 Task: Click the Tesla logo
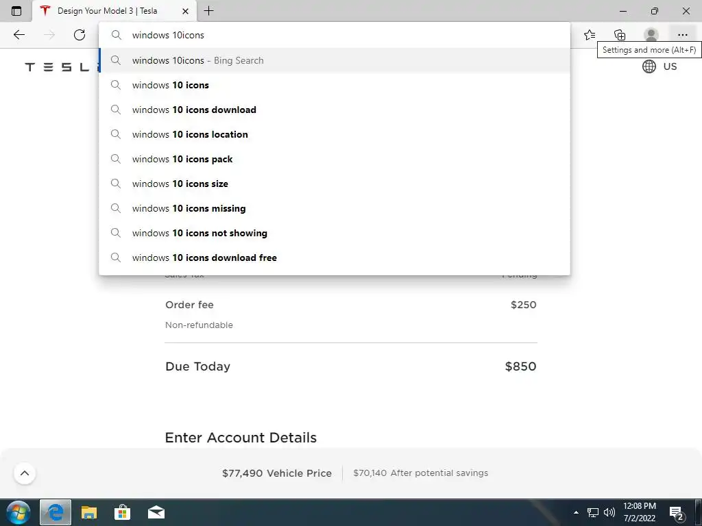(x=62, y=67)
